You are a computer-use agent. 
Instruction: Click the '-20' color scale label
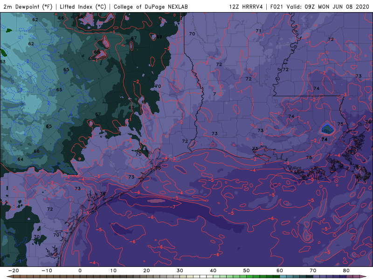(x=14, y=271)
